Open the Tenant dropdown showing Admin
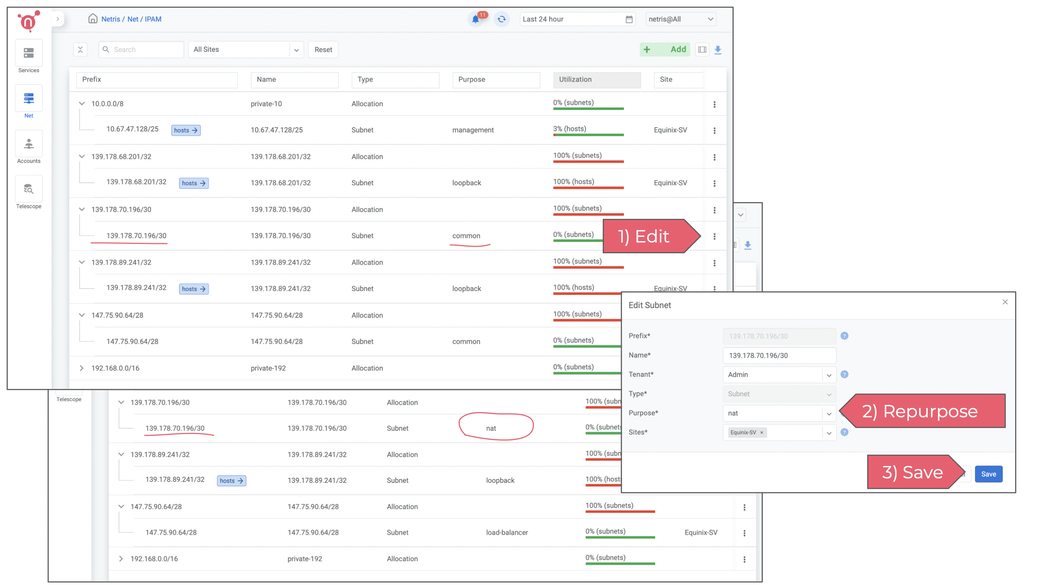 click(x=779, y=375)
